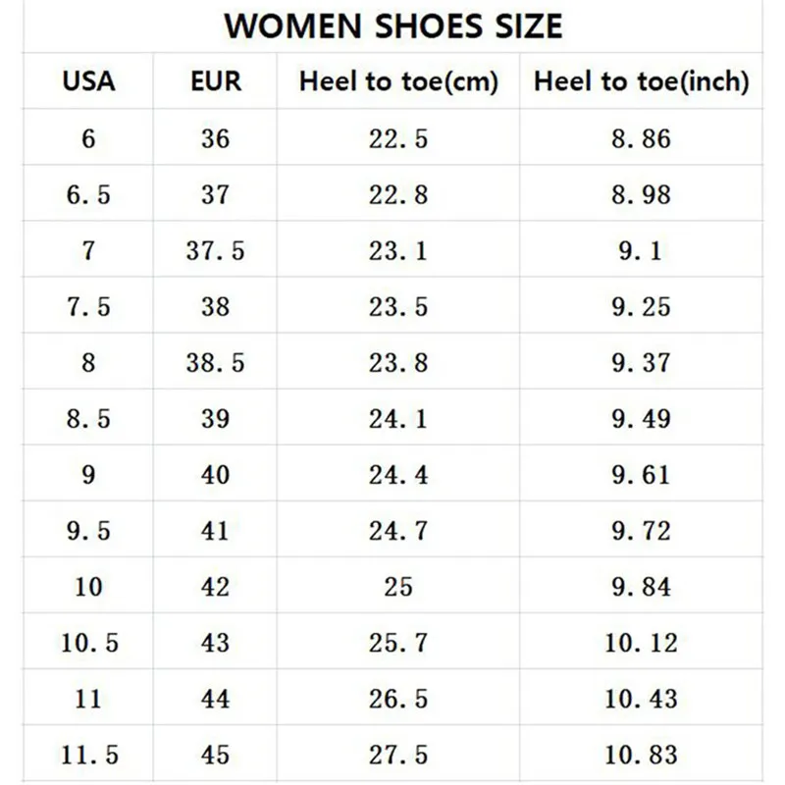Viewport: 785px width, 785px height.
Task: Select the Heel to toe(inch) header
Action: pyautogui.click(x=641, y=81)
